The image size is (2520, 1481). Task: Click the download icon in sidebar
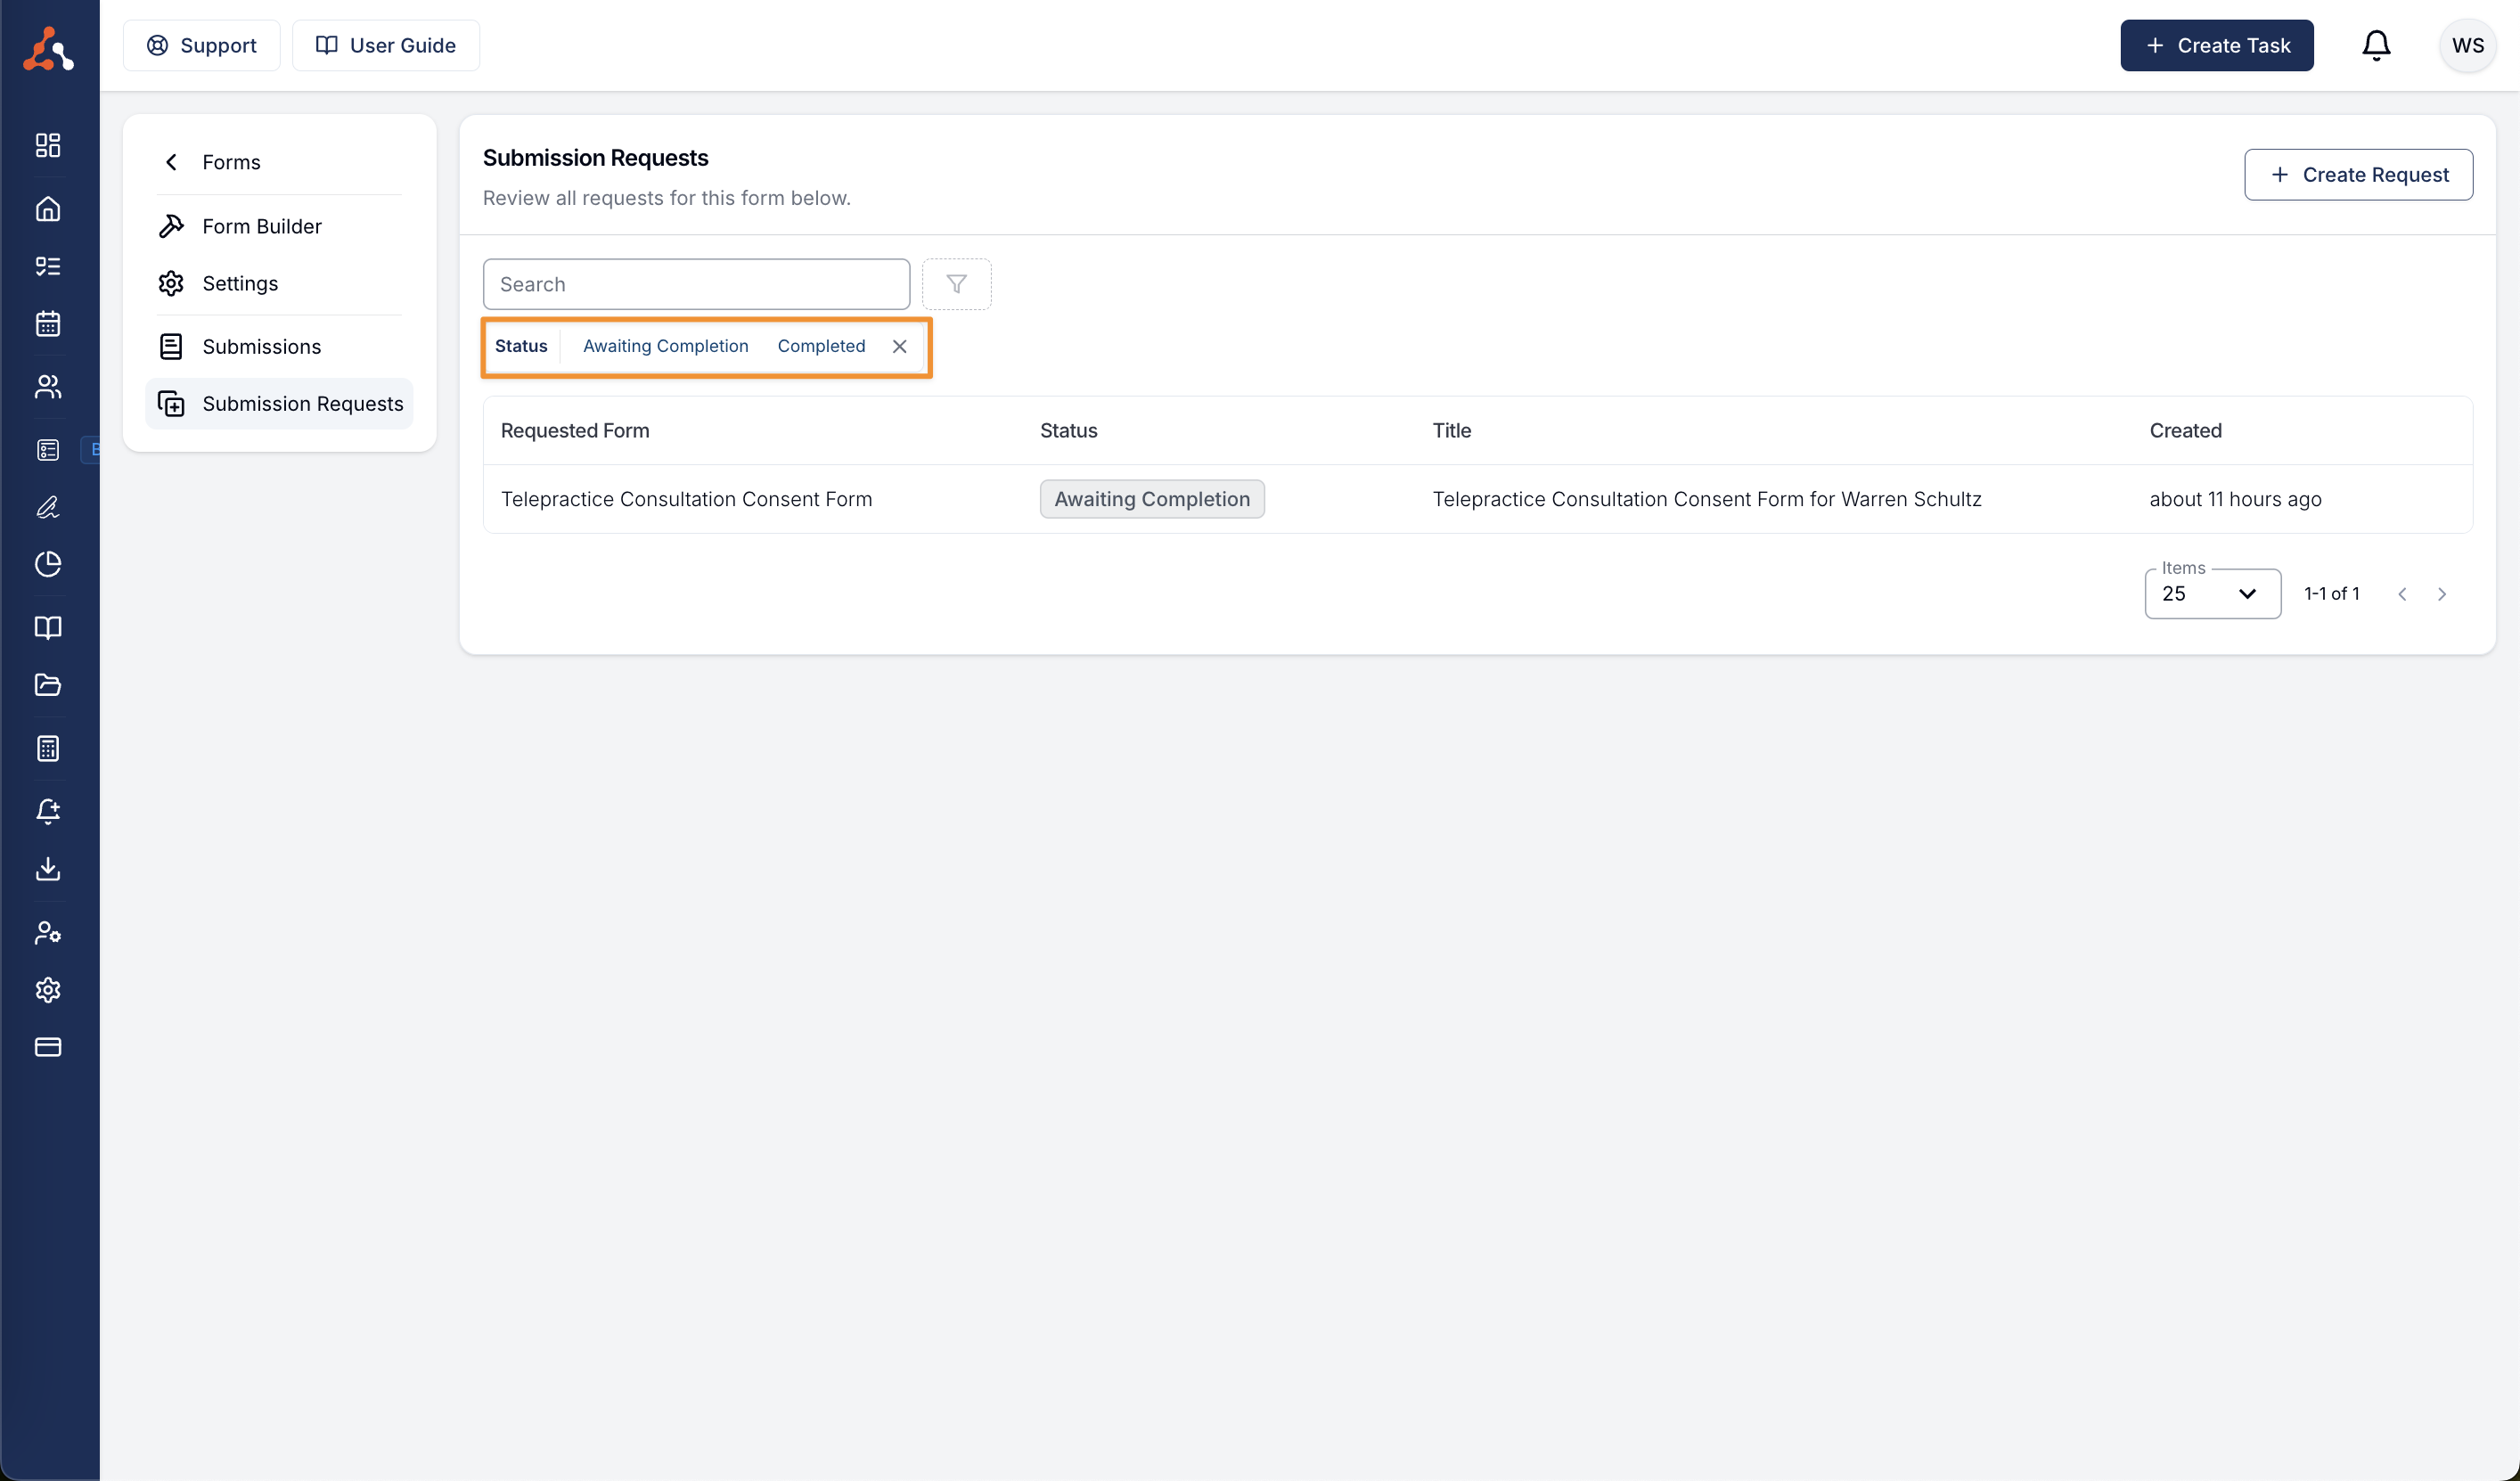click(x=48, y=868)
